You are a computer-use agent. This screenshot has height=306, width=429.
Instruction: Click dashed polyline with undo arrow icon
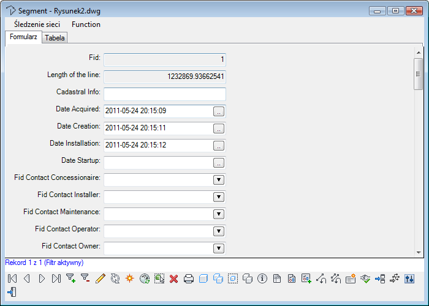(x=336, y=278)
